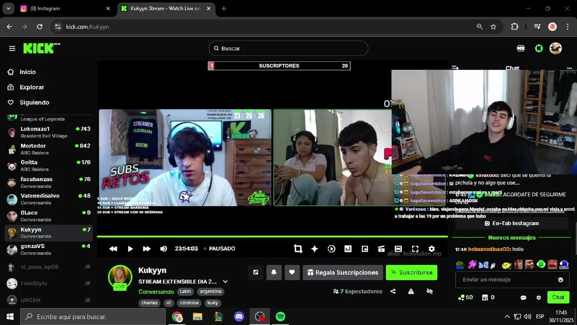Switch to the Instagram browser tab
The width and height of the screenshot is (577, 325).
65,9
